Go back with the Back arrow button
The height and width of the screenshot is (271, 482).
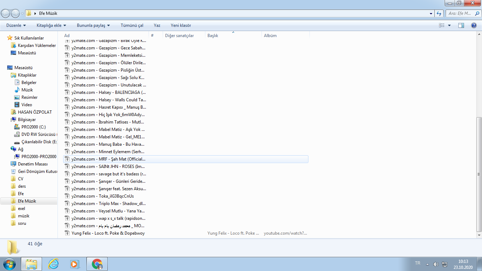pos(6,13)
